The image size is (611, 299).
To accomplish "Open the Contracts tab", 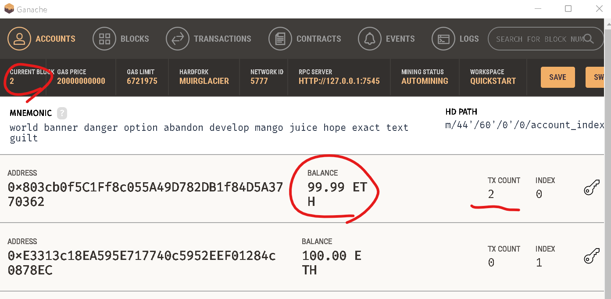I will [x=305, y=39].
